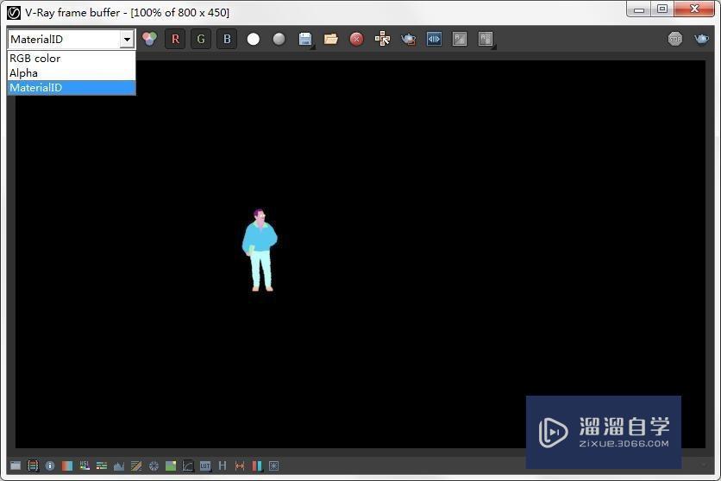721x481 pixels.
Task: Toggle force color clamping icon
Action: 33,465
